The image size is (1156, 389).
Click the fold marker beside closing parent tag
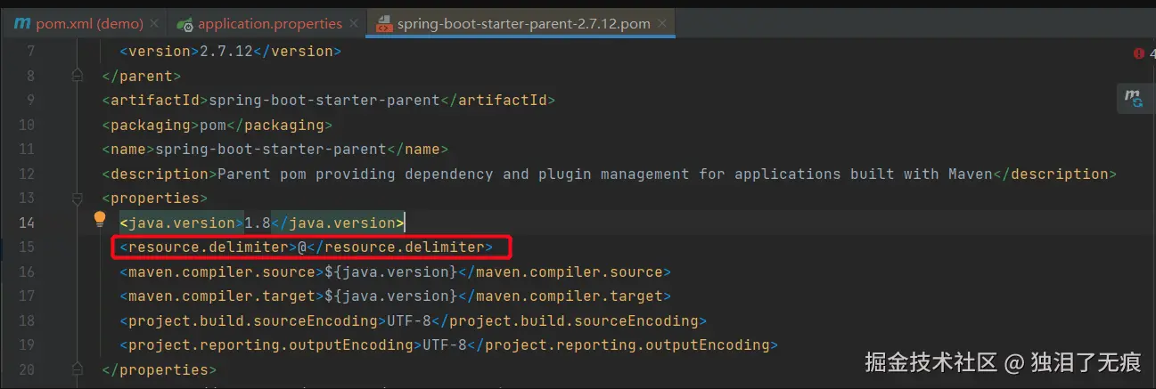(x=78, y=77)
